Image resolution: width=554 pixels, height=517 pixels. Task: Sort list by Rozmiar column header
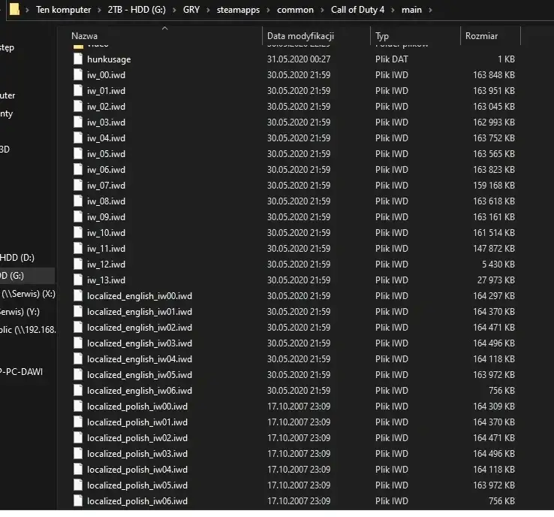[481, 36]
